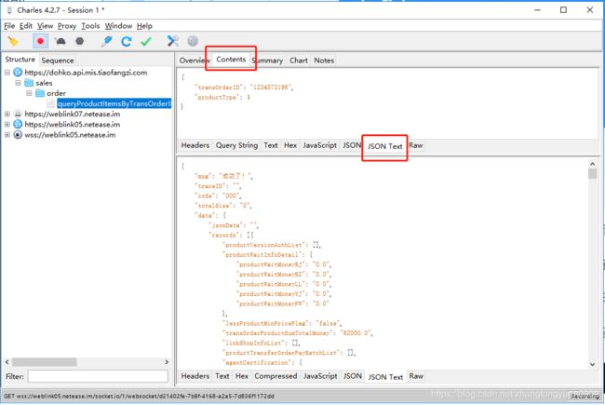This screenshot has width=605, height=405.
Task: Show response Text tab beside Compressed
Action: coord(222,376)
